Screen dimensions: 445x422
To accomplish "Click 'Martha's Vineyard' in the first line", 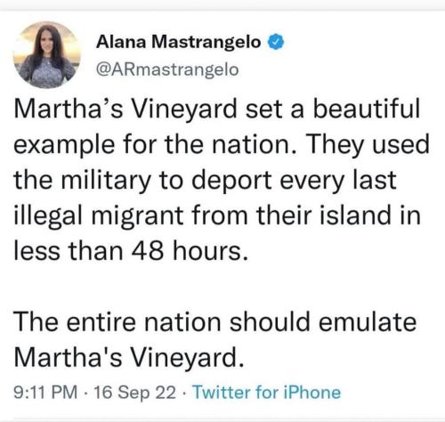I will [125, 110].
